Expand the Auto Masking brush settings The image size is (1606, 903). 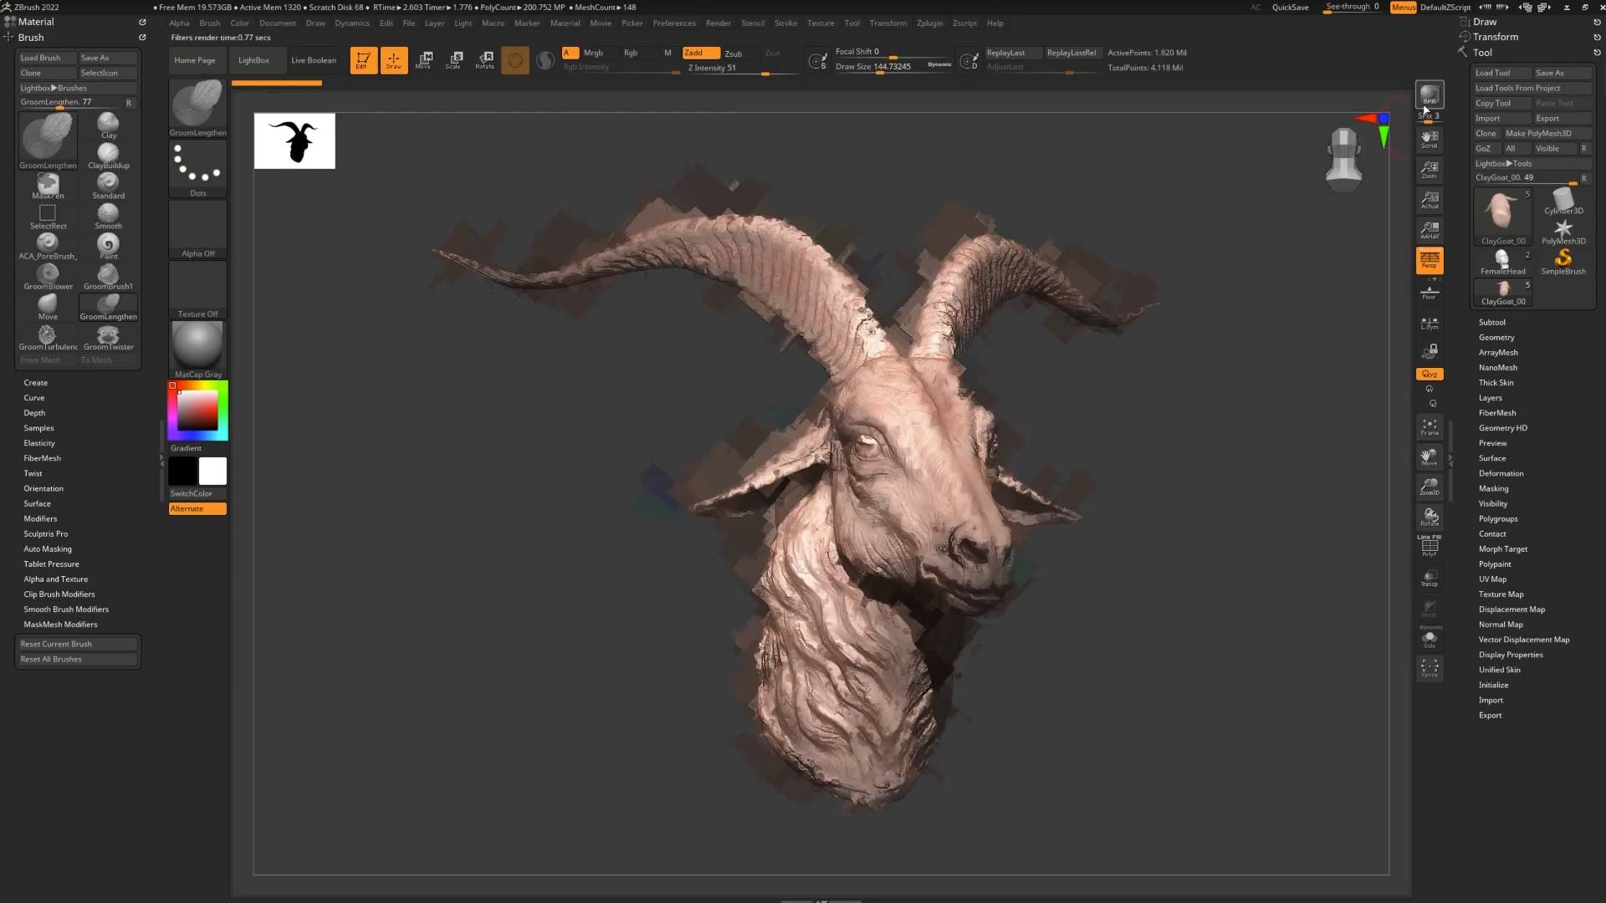(48, 549)
